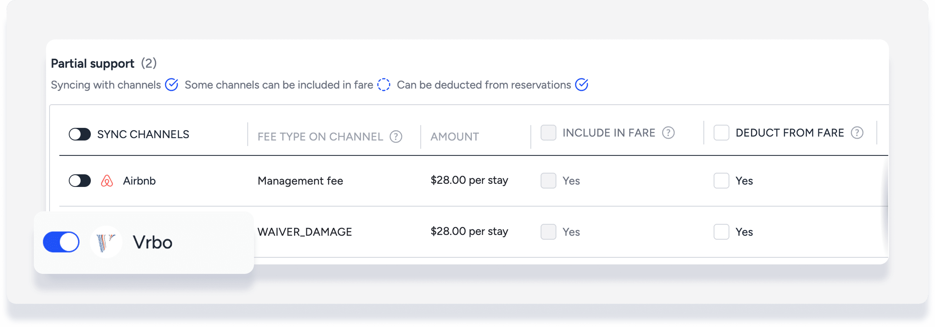The image size is (935, 327).
Task: Enable the Airbnb sync toggle
Action: click(x=80, y=181)
